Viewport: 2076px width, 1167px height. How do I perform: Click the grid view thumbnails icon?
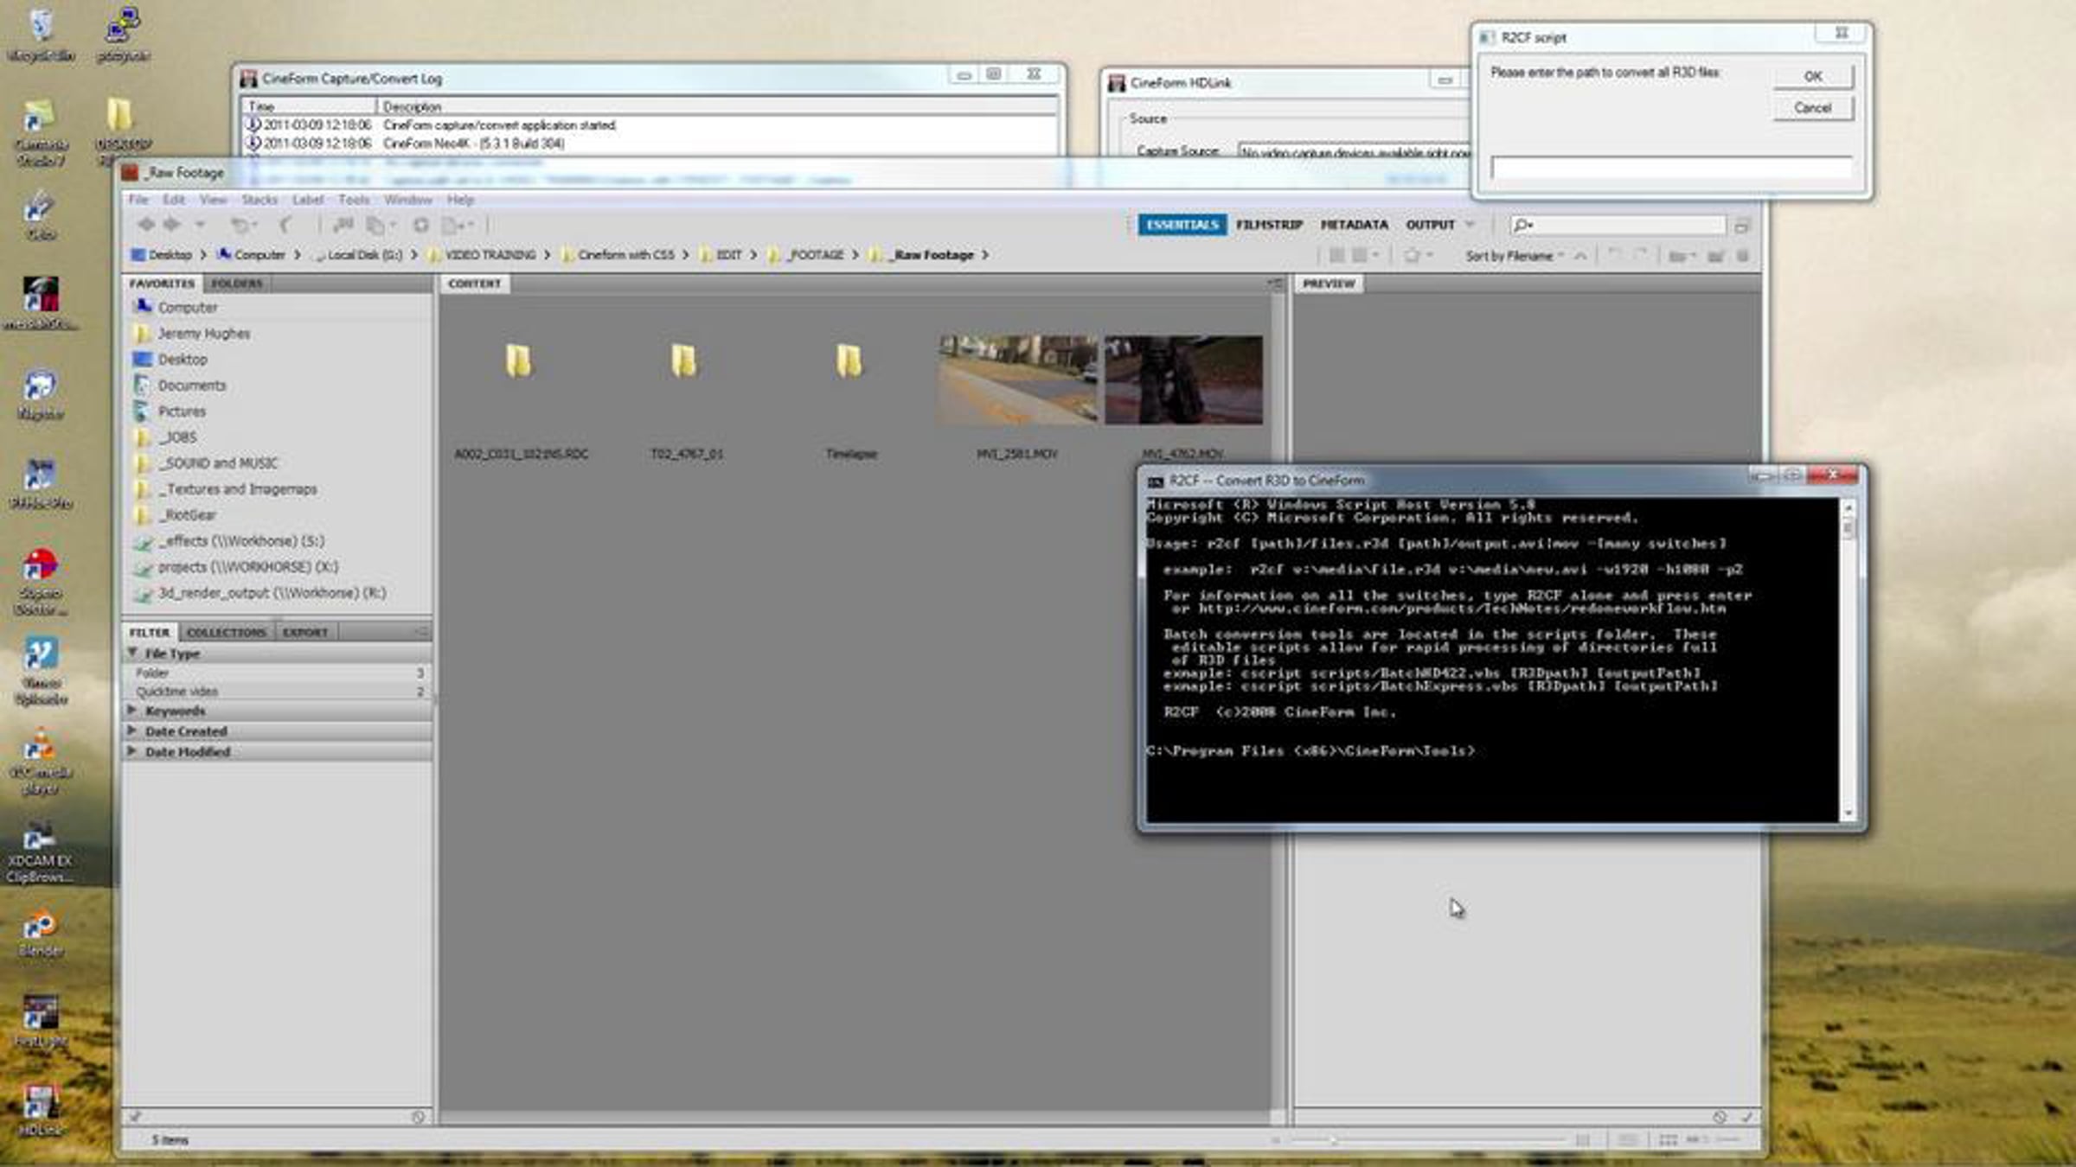point(1668,1140)
